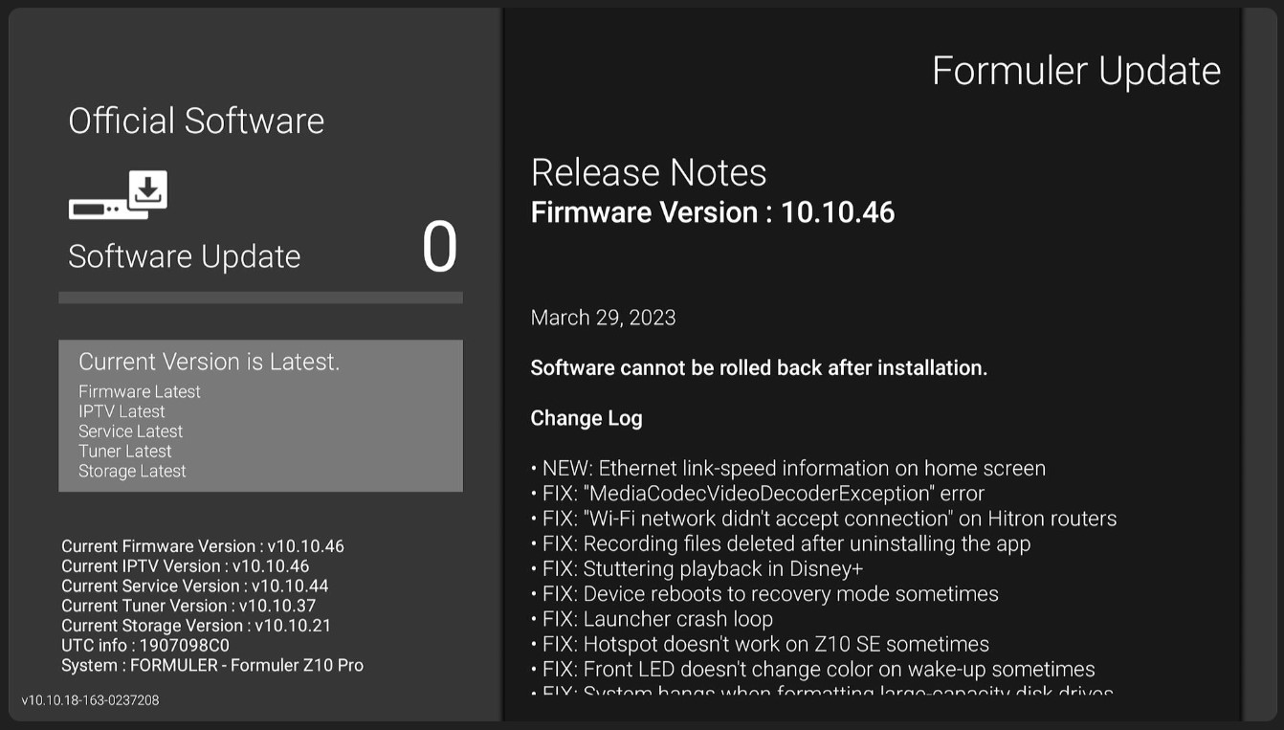Click the Release Notes heading
Viewport: 1284px width, 730px height.
click(649, 173)
